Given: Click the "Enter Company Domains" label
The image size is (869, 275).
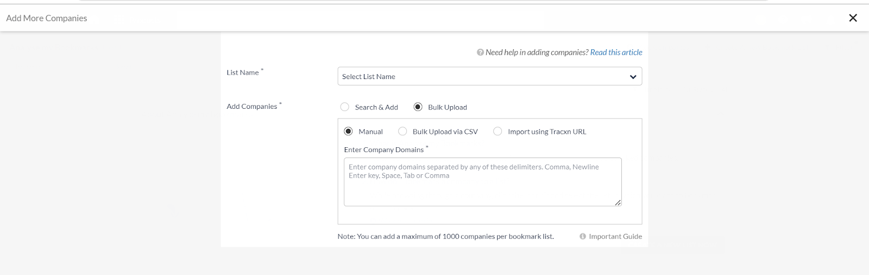Looking at the screenshot, I should pyautogui.click(x=384, y=150).
